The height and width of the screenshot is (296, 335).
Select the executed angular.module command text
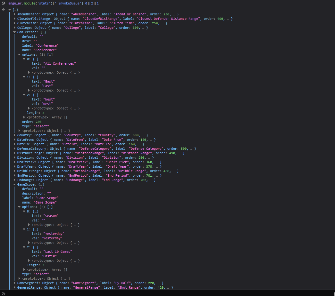(x=54, y=3)
